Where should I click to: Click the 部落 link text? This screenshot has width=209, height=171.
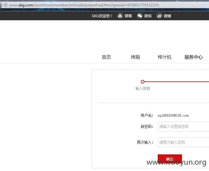128,16
